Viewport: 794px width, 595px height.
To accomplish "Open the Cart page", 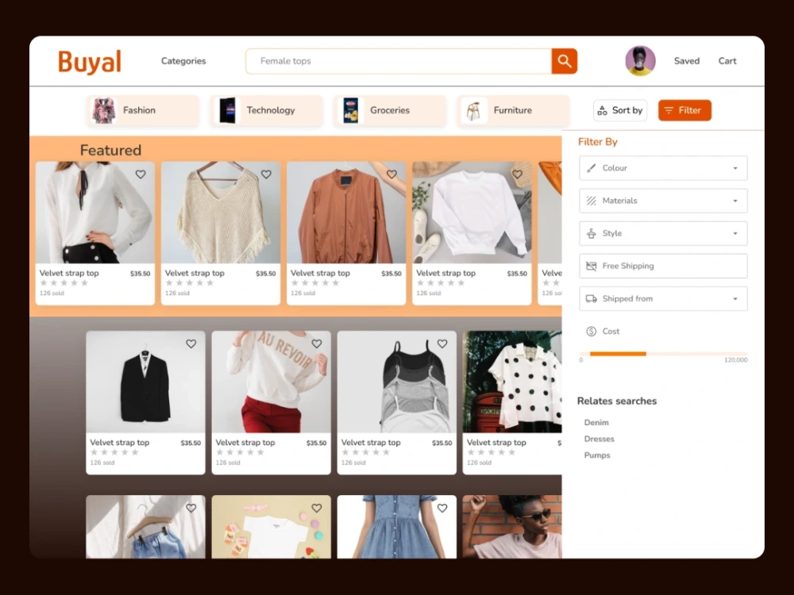I will 727,61.
